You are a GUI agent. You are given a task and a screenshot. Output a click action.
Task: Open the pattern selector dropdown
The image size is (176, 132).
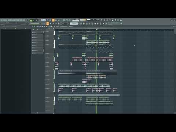click(74, 23)
